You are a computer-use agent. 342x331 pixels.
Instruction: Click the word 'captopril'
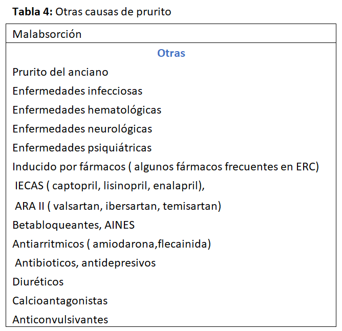coord(72,186)
